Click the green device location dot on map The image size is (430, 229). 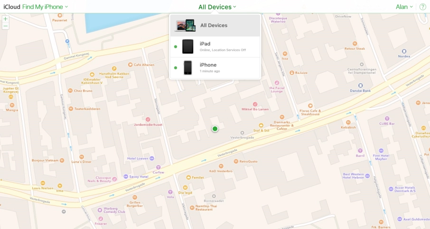tap(215, 129)
